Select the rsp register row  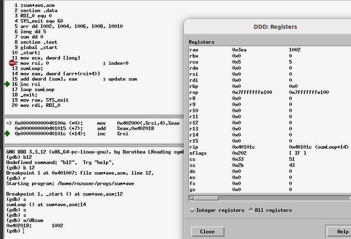(x=270, y=92)
